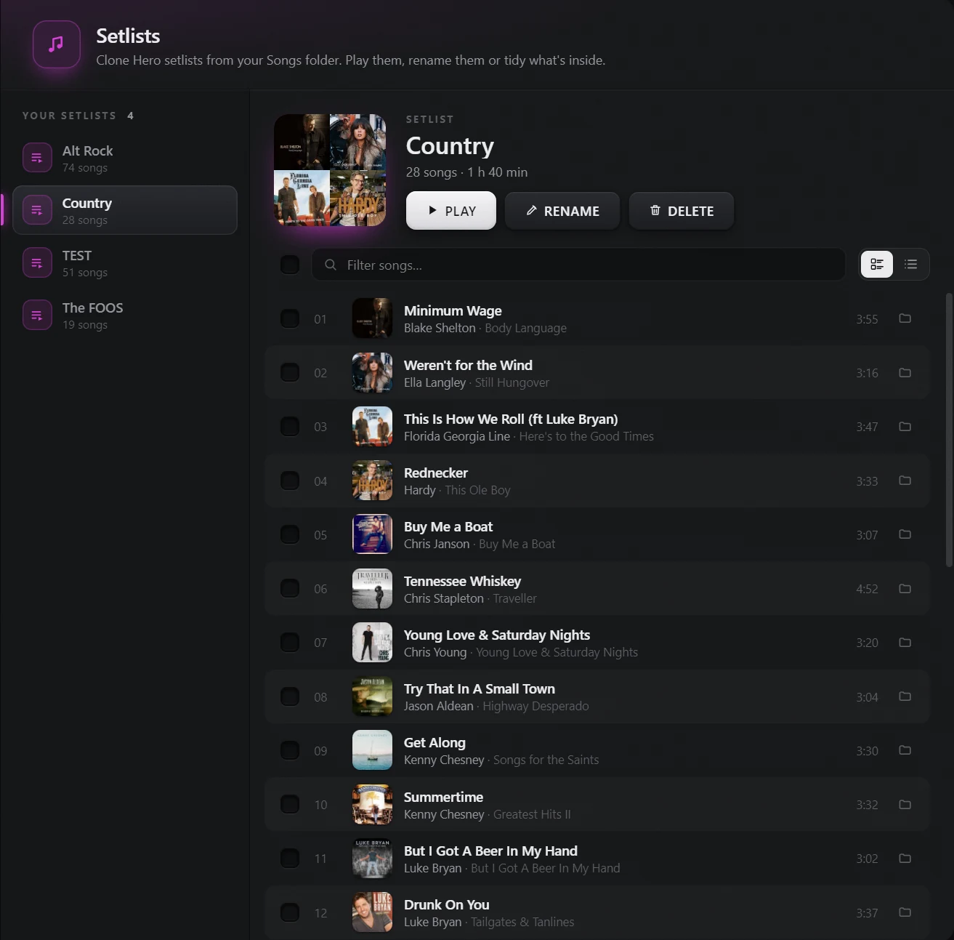Open folder for Get Along song
This screenshot has height=940, width=954.
pyautogui.click(x=905, y=750)
